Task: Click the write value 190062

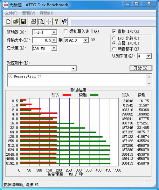Action: [x=127, y=114]
